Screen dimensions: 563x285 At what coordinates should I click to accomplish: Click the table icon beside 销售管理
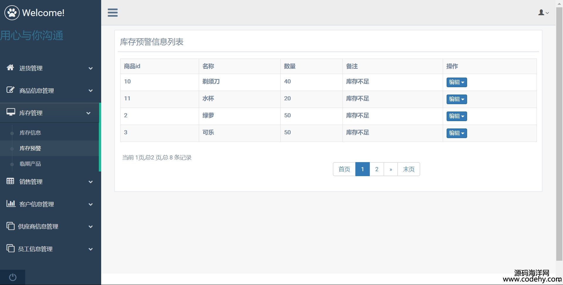point(10,181)
